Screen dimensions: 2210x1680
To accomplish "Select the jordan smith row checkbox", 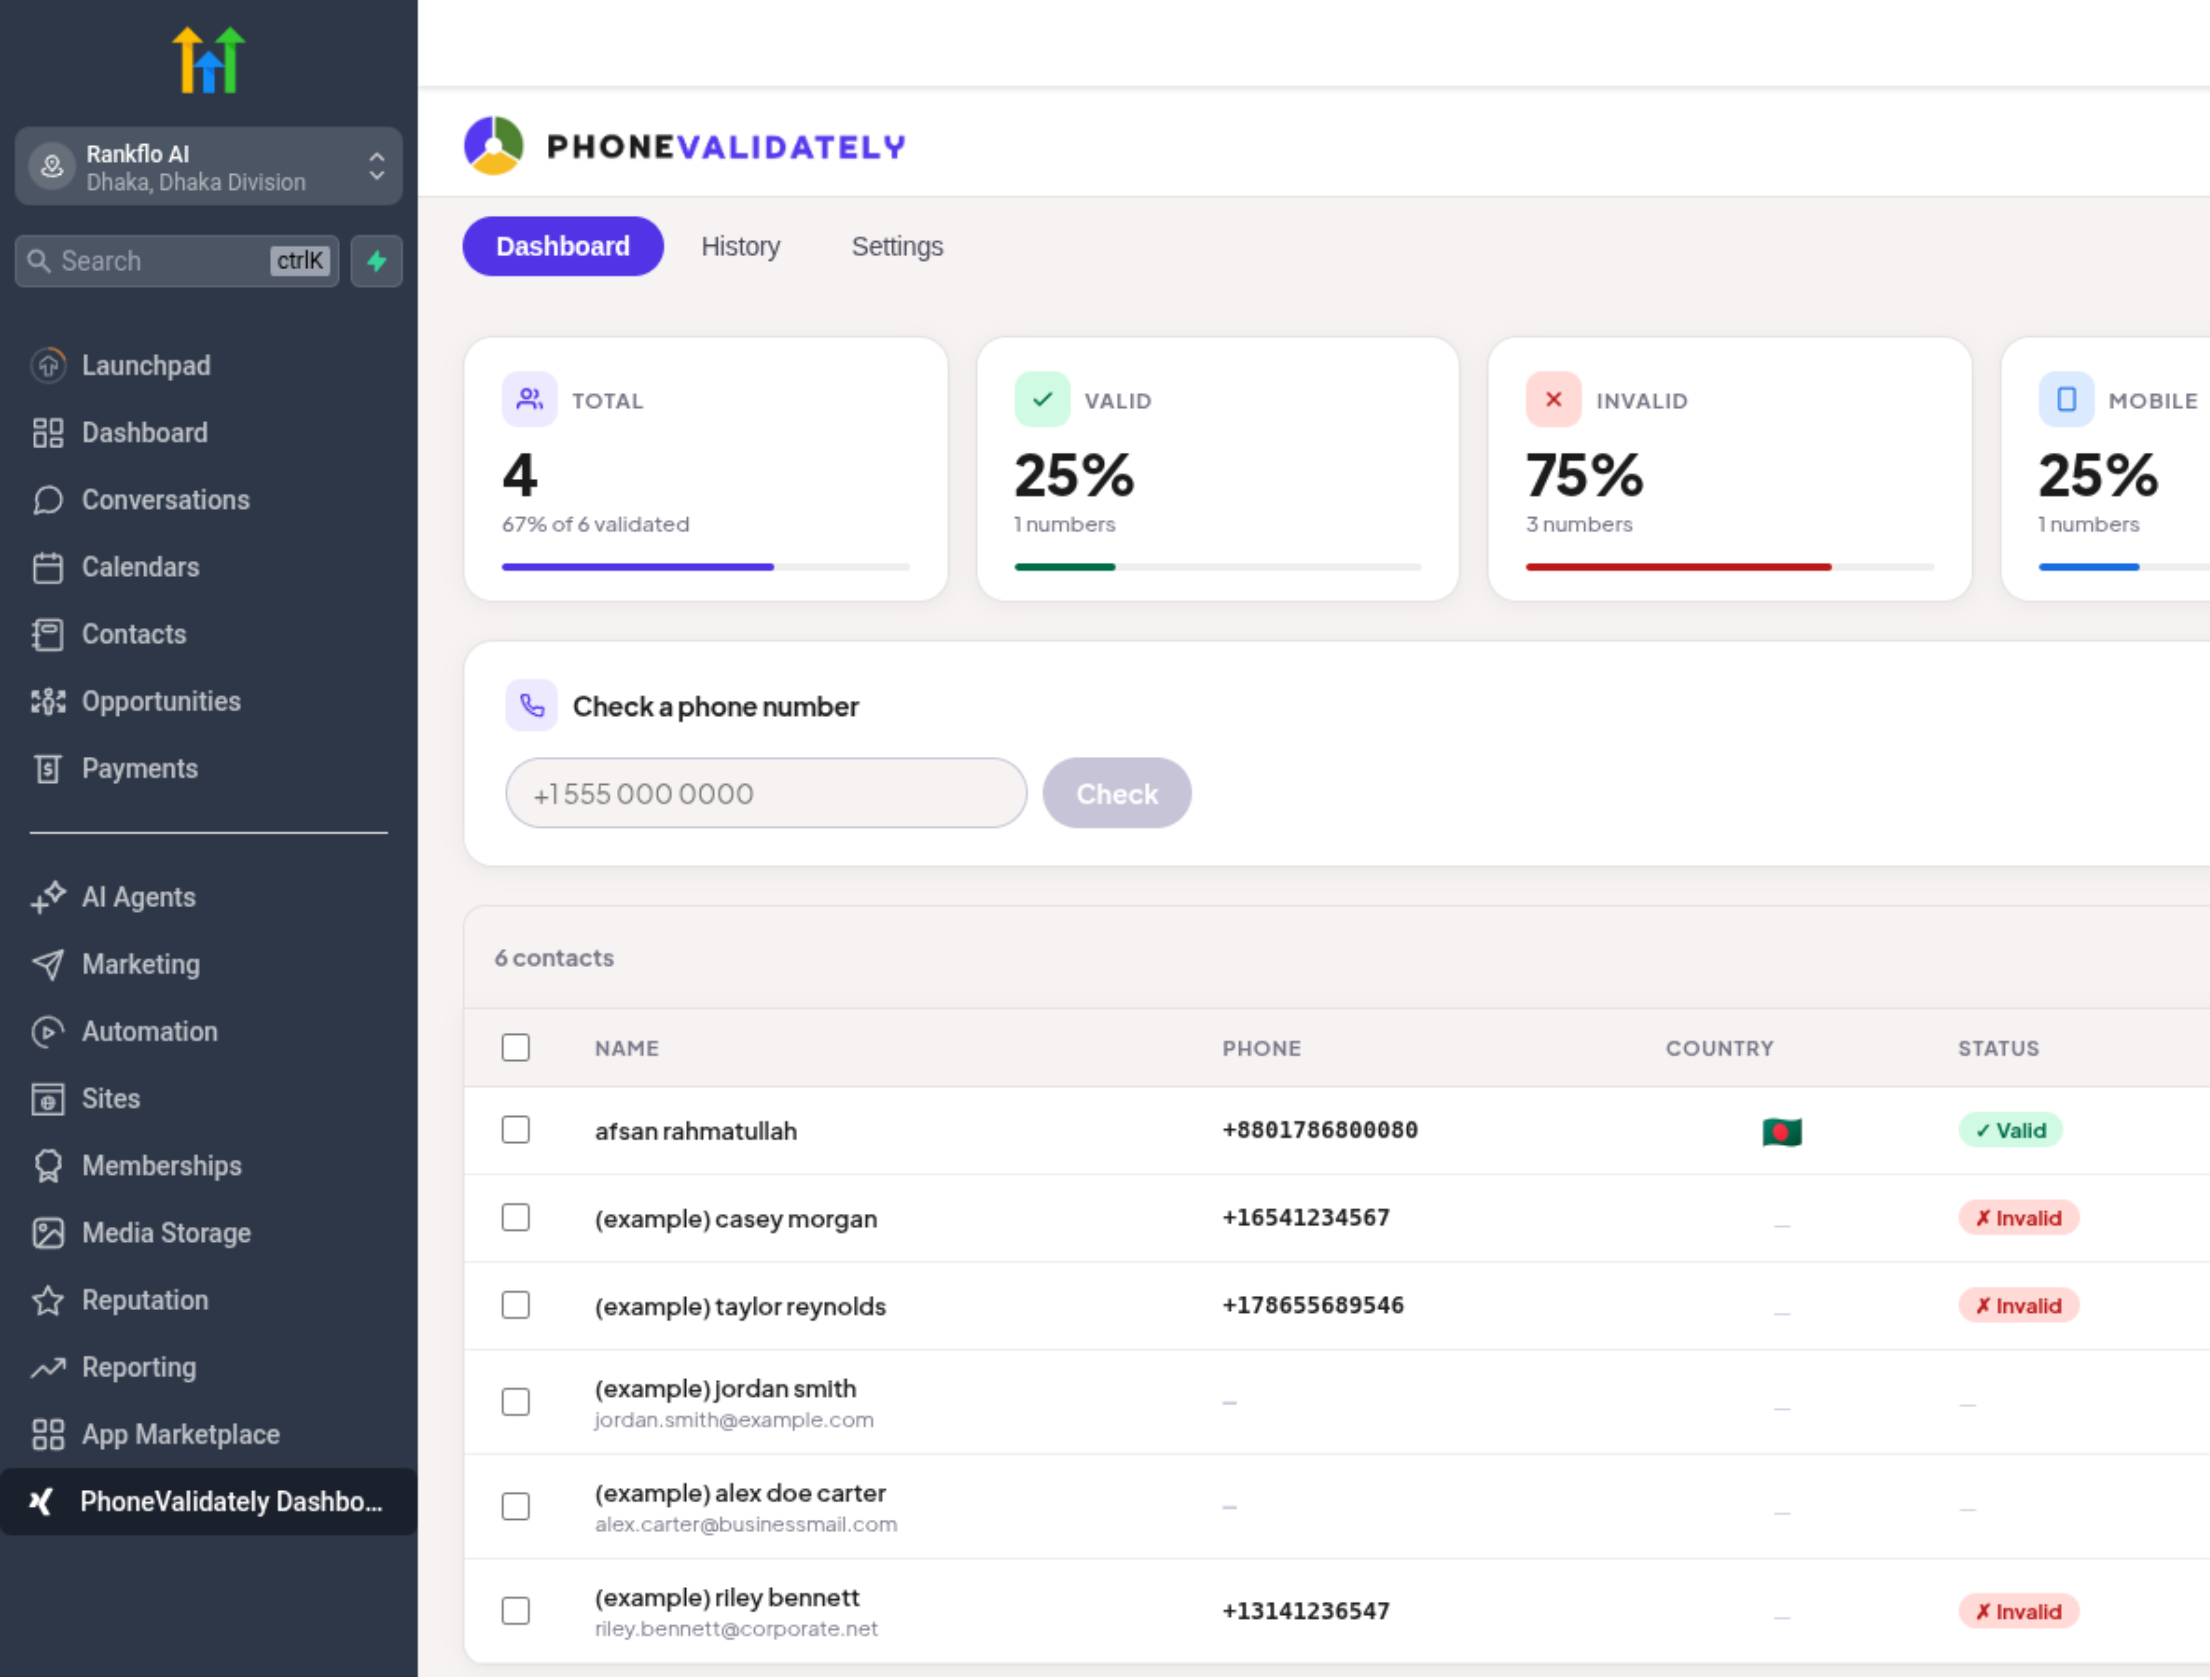I will click(516, 1402).
